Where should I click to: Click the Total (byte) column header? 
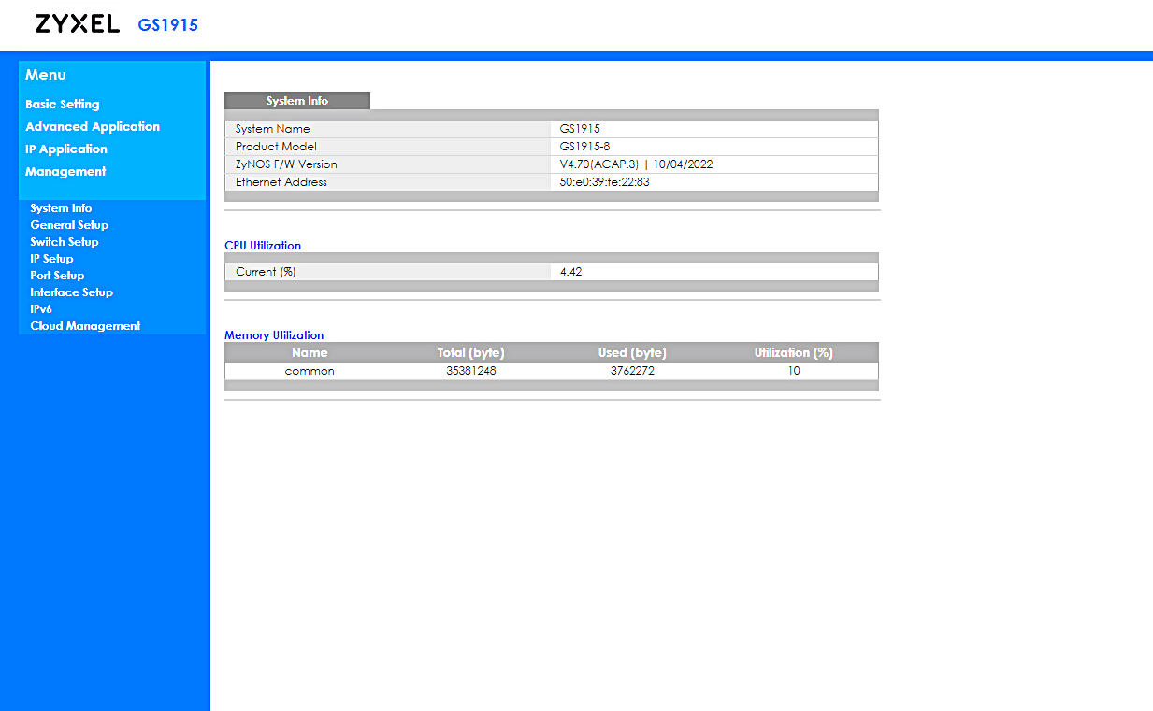[470, 353]
